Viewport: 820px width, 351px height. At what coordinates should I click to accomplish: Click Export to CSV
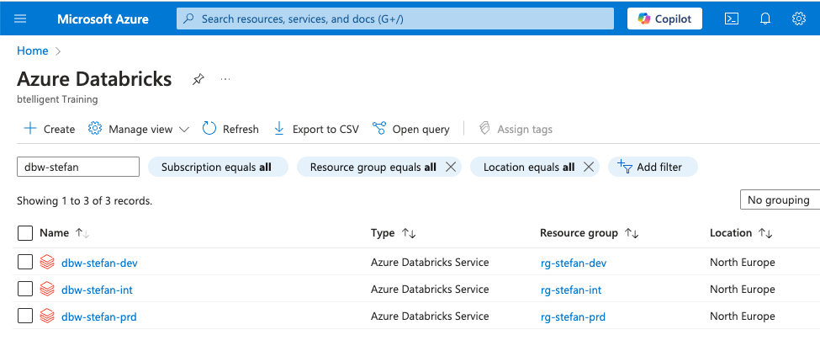316,129
